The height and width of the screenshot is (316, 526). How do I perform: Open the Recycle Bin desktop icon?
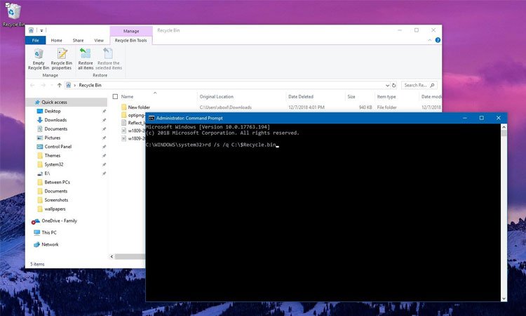[x=12, y=11]
